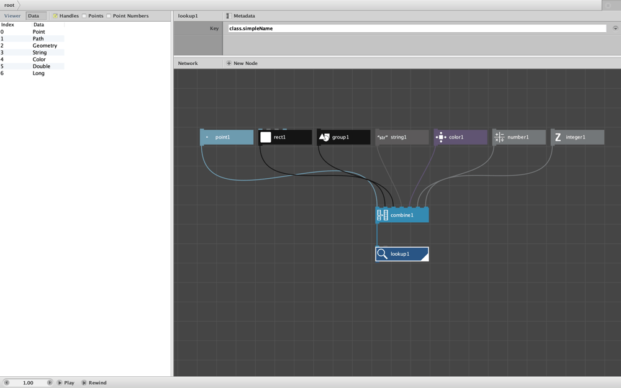Select the string1 node
This screenshot has height=388, width=621.
pyautogui.click(x=402, y=137)
